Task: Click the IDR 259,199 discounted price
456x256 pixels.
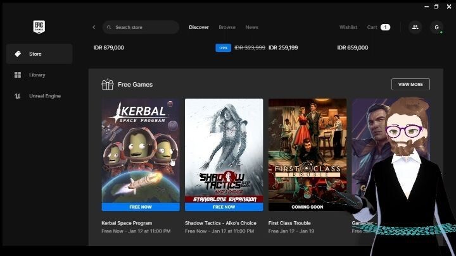Action: tap(283, 47)
